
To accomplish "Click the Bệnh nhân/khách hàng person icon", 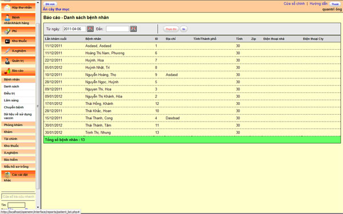I will [7, 18].
